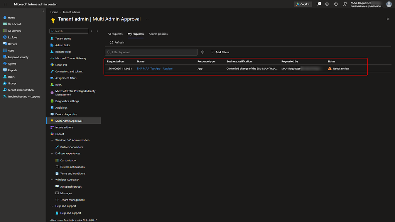Click Add filters
The width and height of the screenshot is (395, 222).
pos(220,52)
